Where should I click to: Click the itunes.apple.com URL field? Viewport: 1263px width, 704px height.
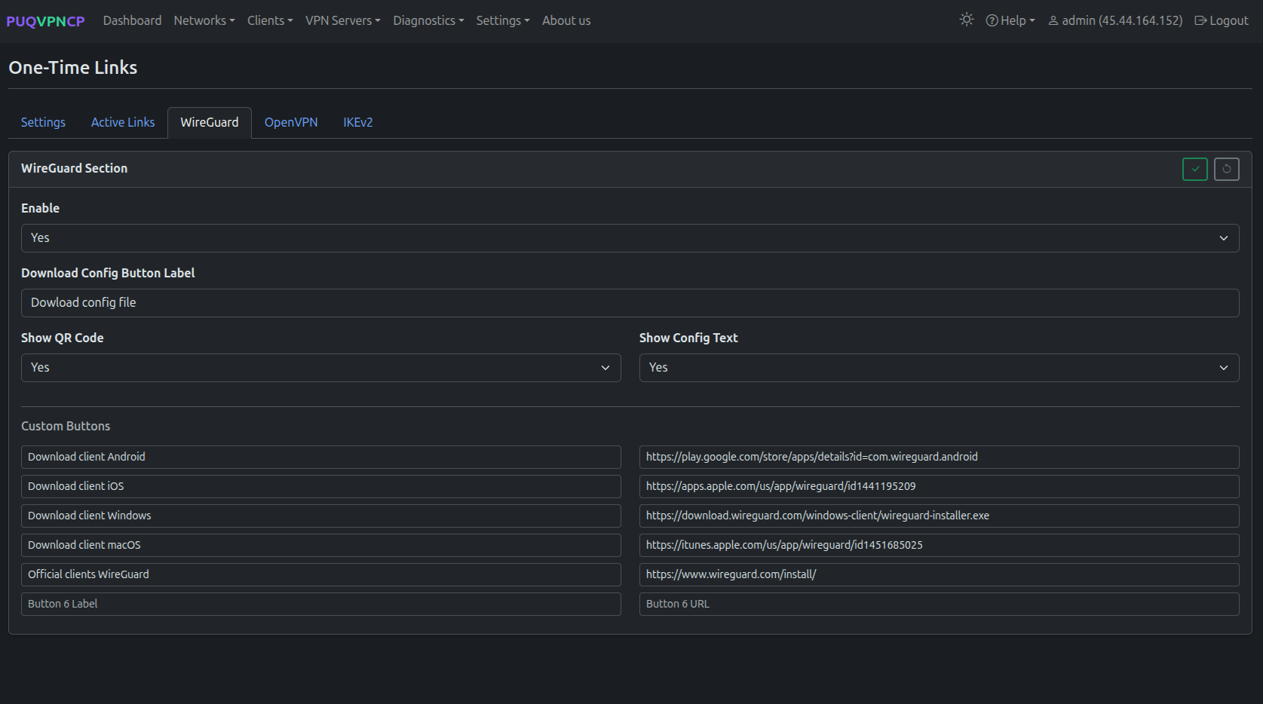(939, 545)
